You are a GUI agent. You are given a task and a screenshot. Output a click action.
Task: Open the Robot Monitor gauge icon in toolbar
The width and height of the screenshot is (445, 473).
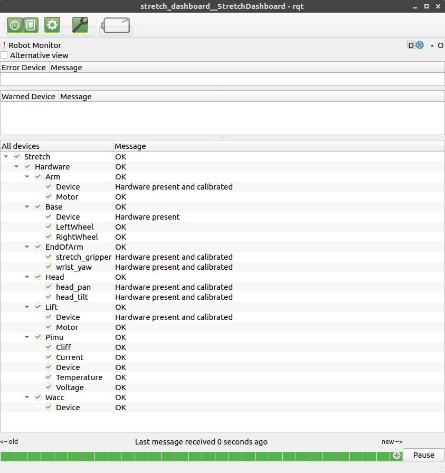15,25
